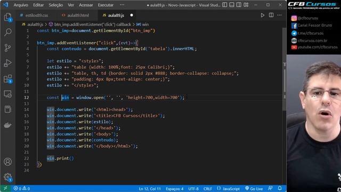This screenshot has height=192, width=341.
Task: Click the remote window status icon
Action: [x=5, y=188]
